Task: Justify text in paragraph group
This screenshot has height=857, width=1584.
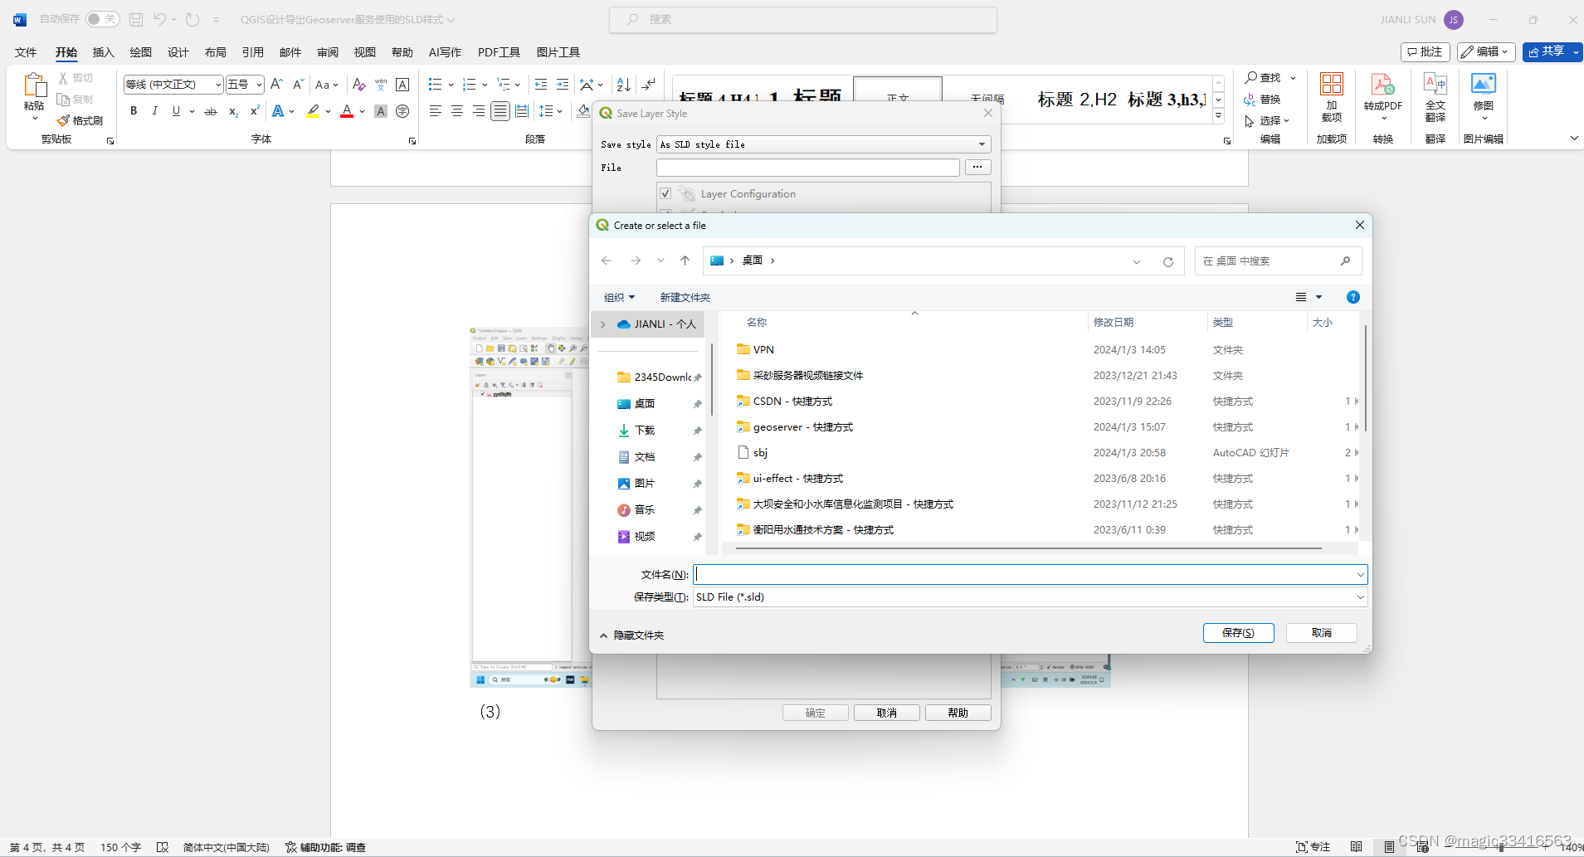Action: coord(500,111)
